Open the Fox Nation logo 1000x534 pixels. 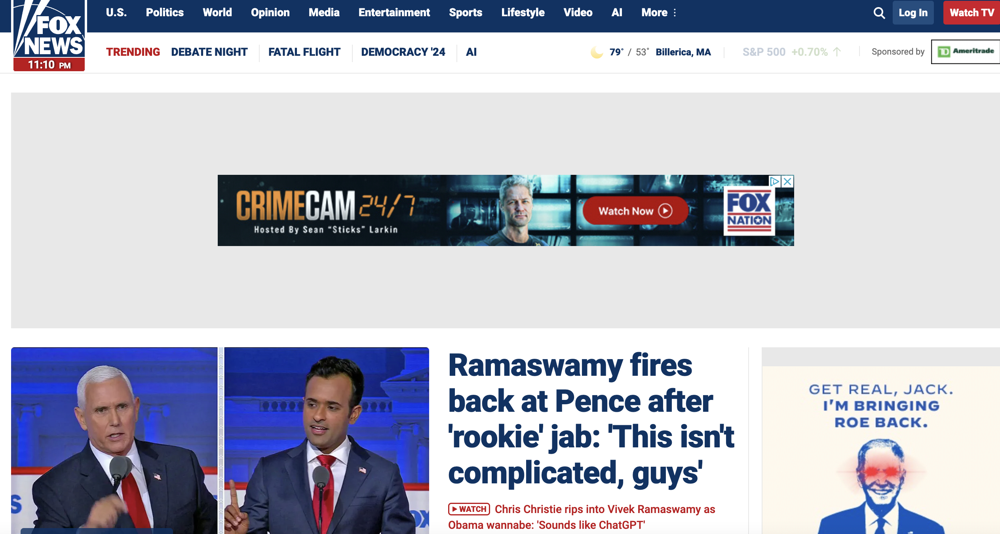pyautogui.click(x=749, y=211)
